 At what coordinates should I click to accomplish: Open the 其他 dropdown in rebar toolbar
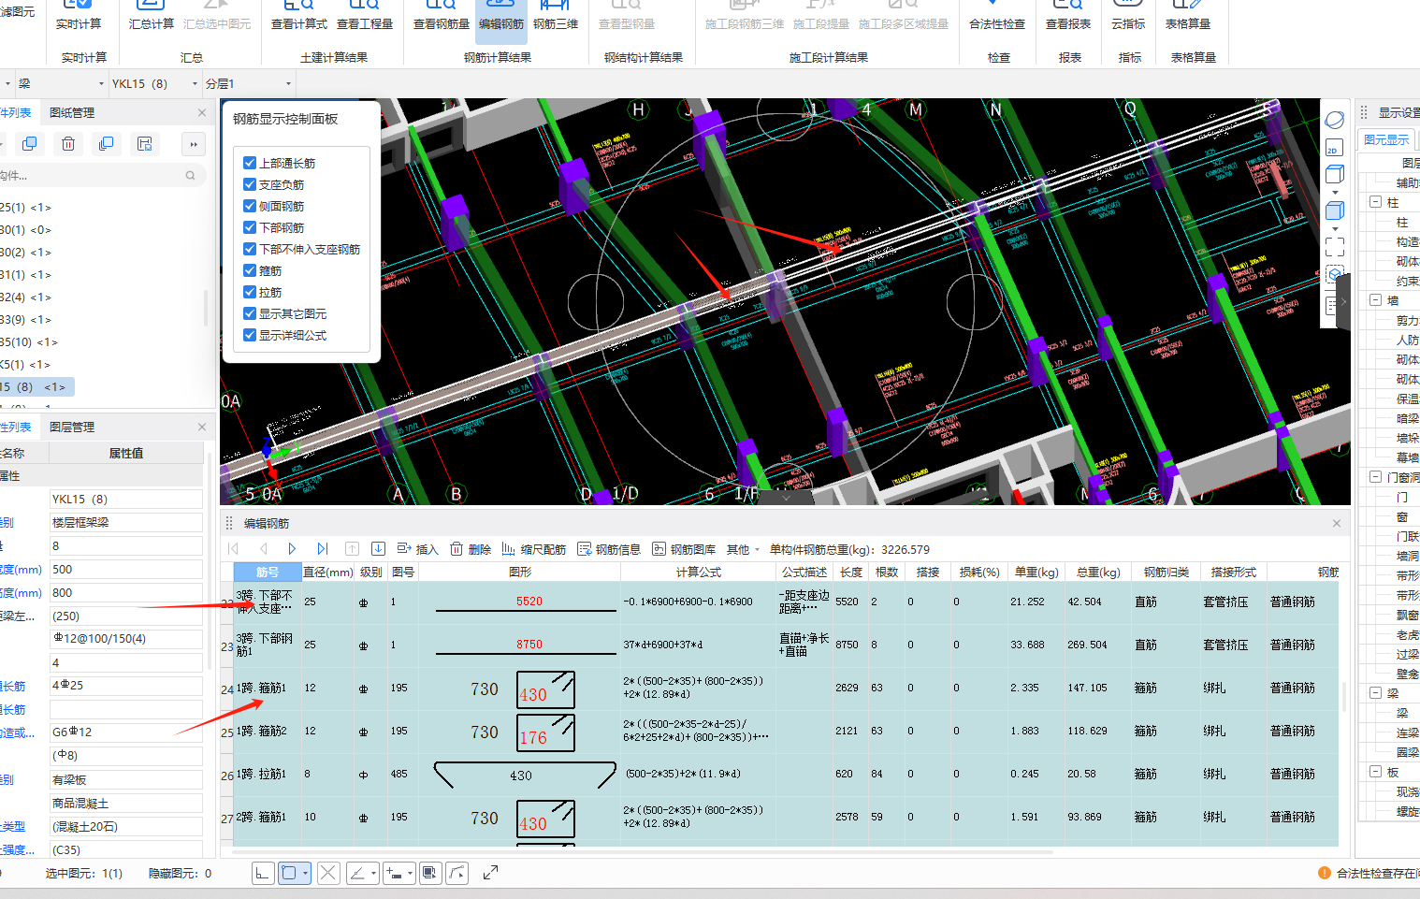click(742, 549)
